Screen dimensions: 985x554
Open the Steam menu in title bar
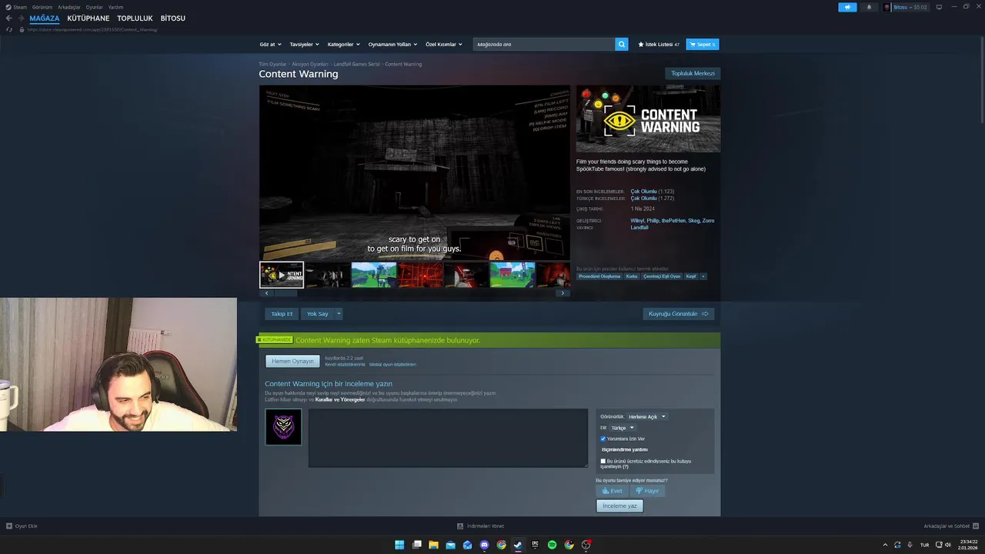tap(20, 7)
